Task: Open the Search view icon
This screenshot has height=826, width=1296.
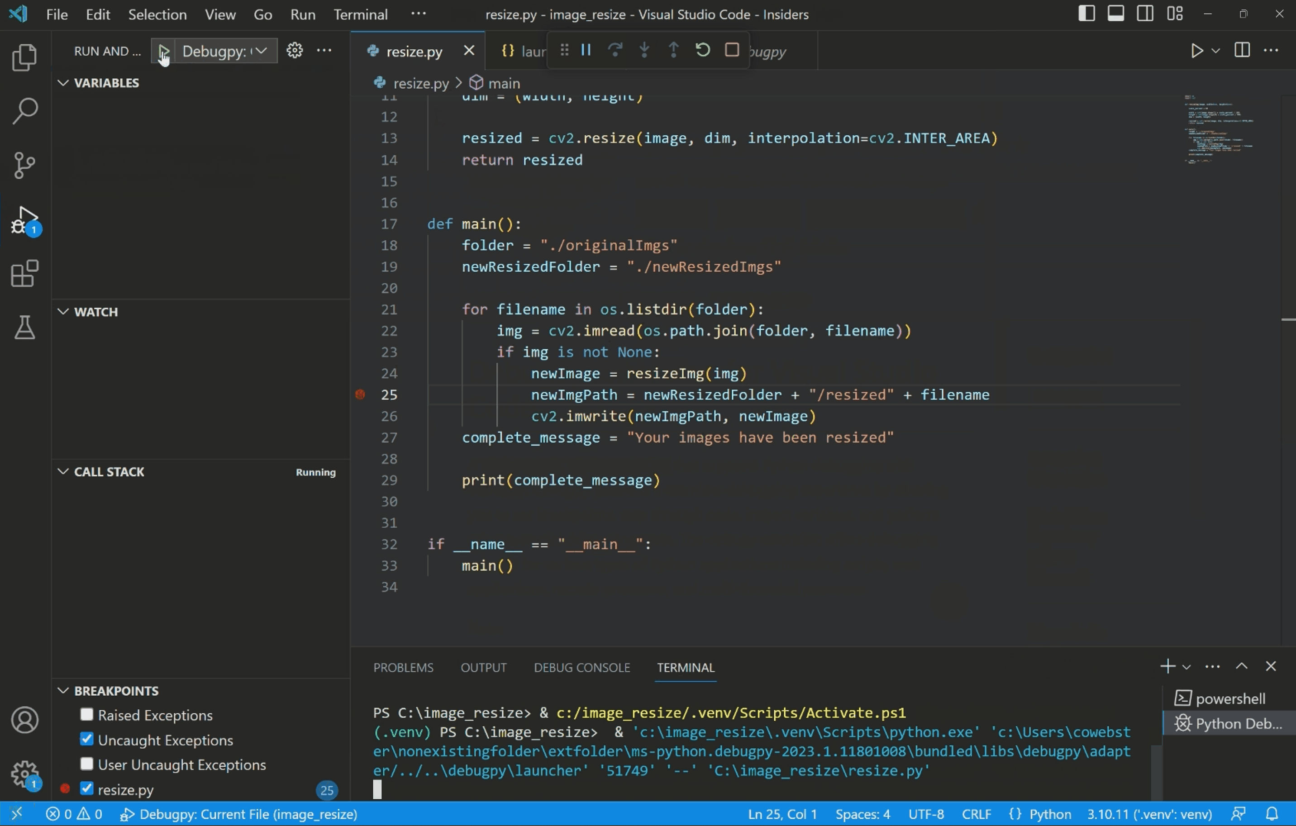Action: coord(24,111)
